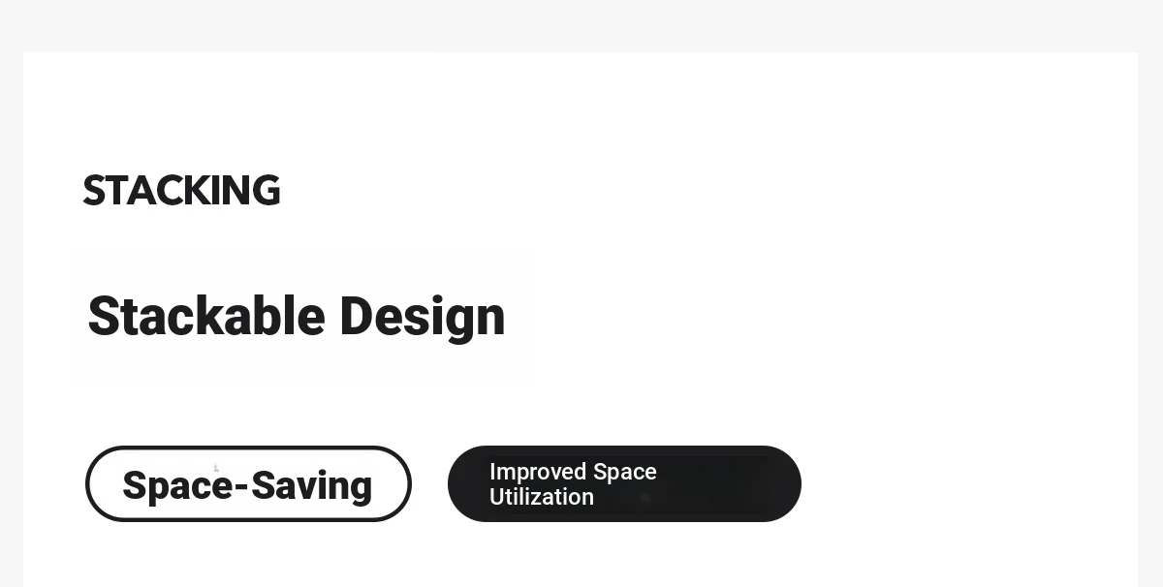The image size is (1163, 587).
Task: Click the STACKING category link
Action: coord(182,191)
